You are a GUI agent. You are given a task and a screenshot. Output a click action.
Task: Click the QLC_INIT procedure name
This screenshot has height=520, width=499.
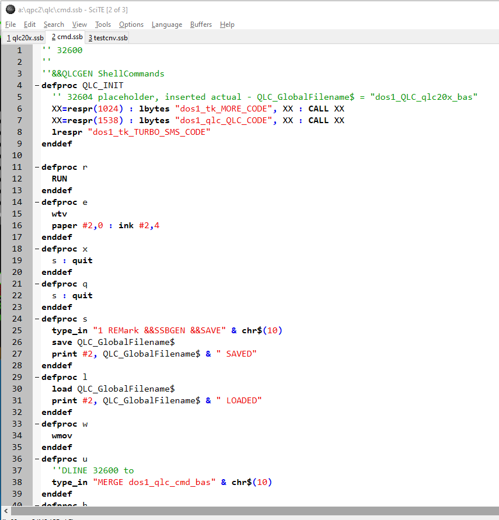click(103, 86)
